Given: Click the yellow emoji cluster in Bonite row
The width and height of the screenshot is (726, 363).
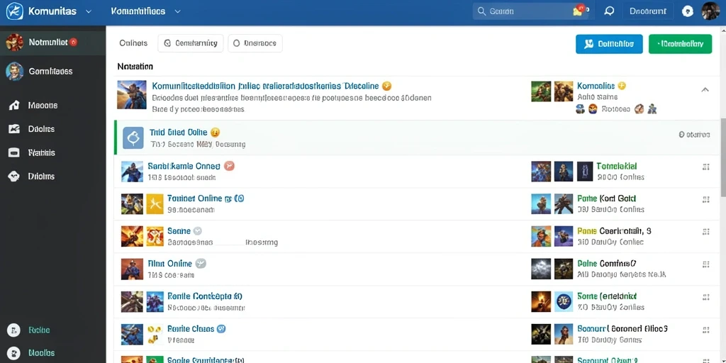Looking at the screenshot, I should 155,334.
